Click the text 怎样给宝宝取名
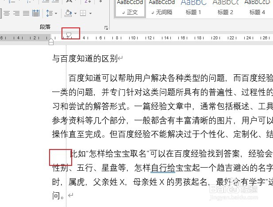Viewport: 273px width, 207px height. pyautogui.click(x=118, y=154)
